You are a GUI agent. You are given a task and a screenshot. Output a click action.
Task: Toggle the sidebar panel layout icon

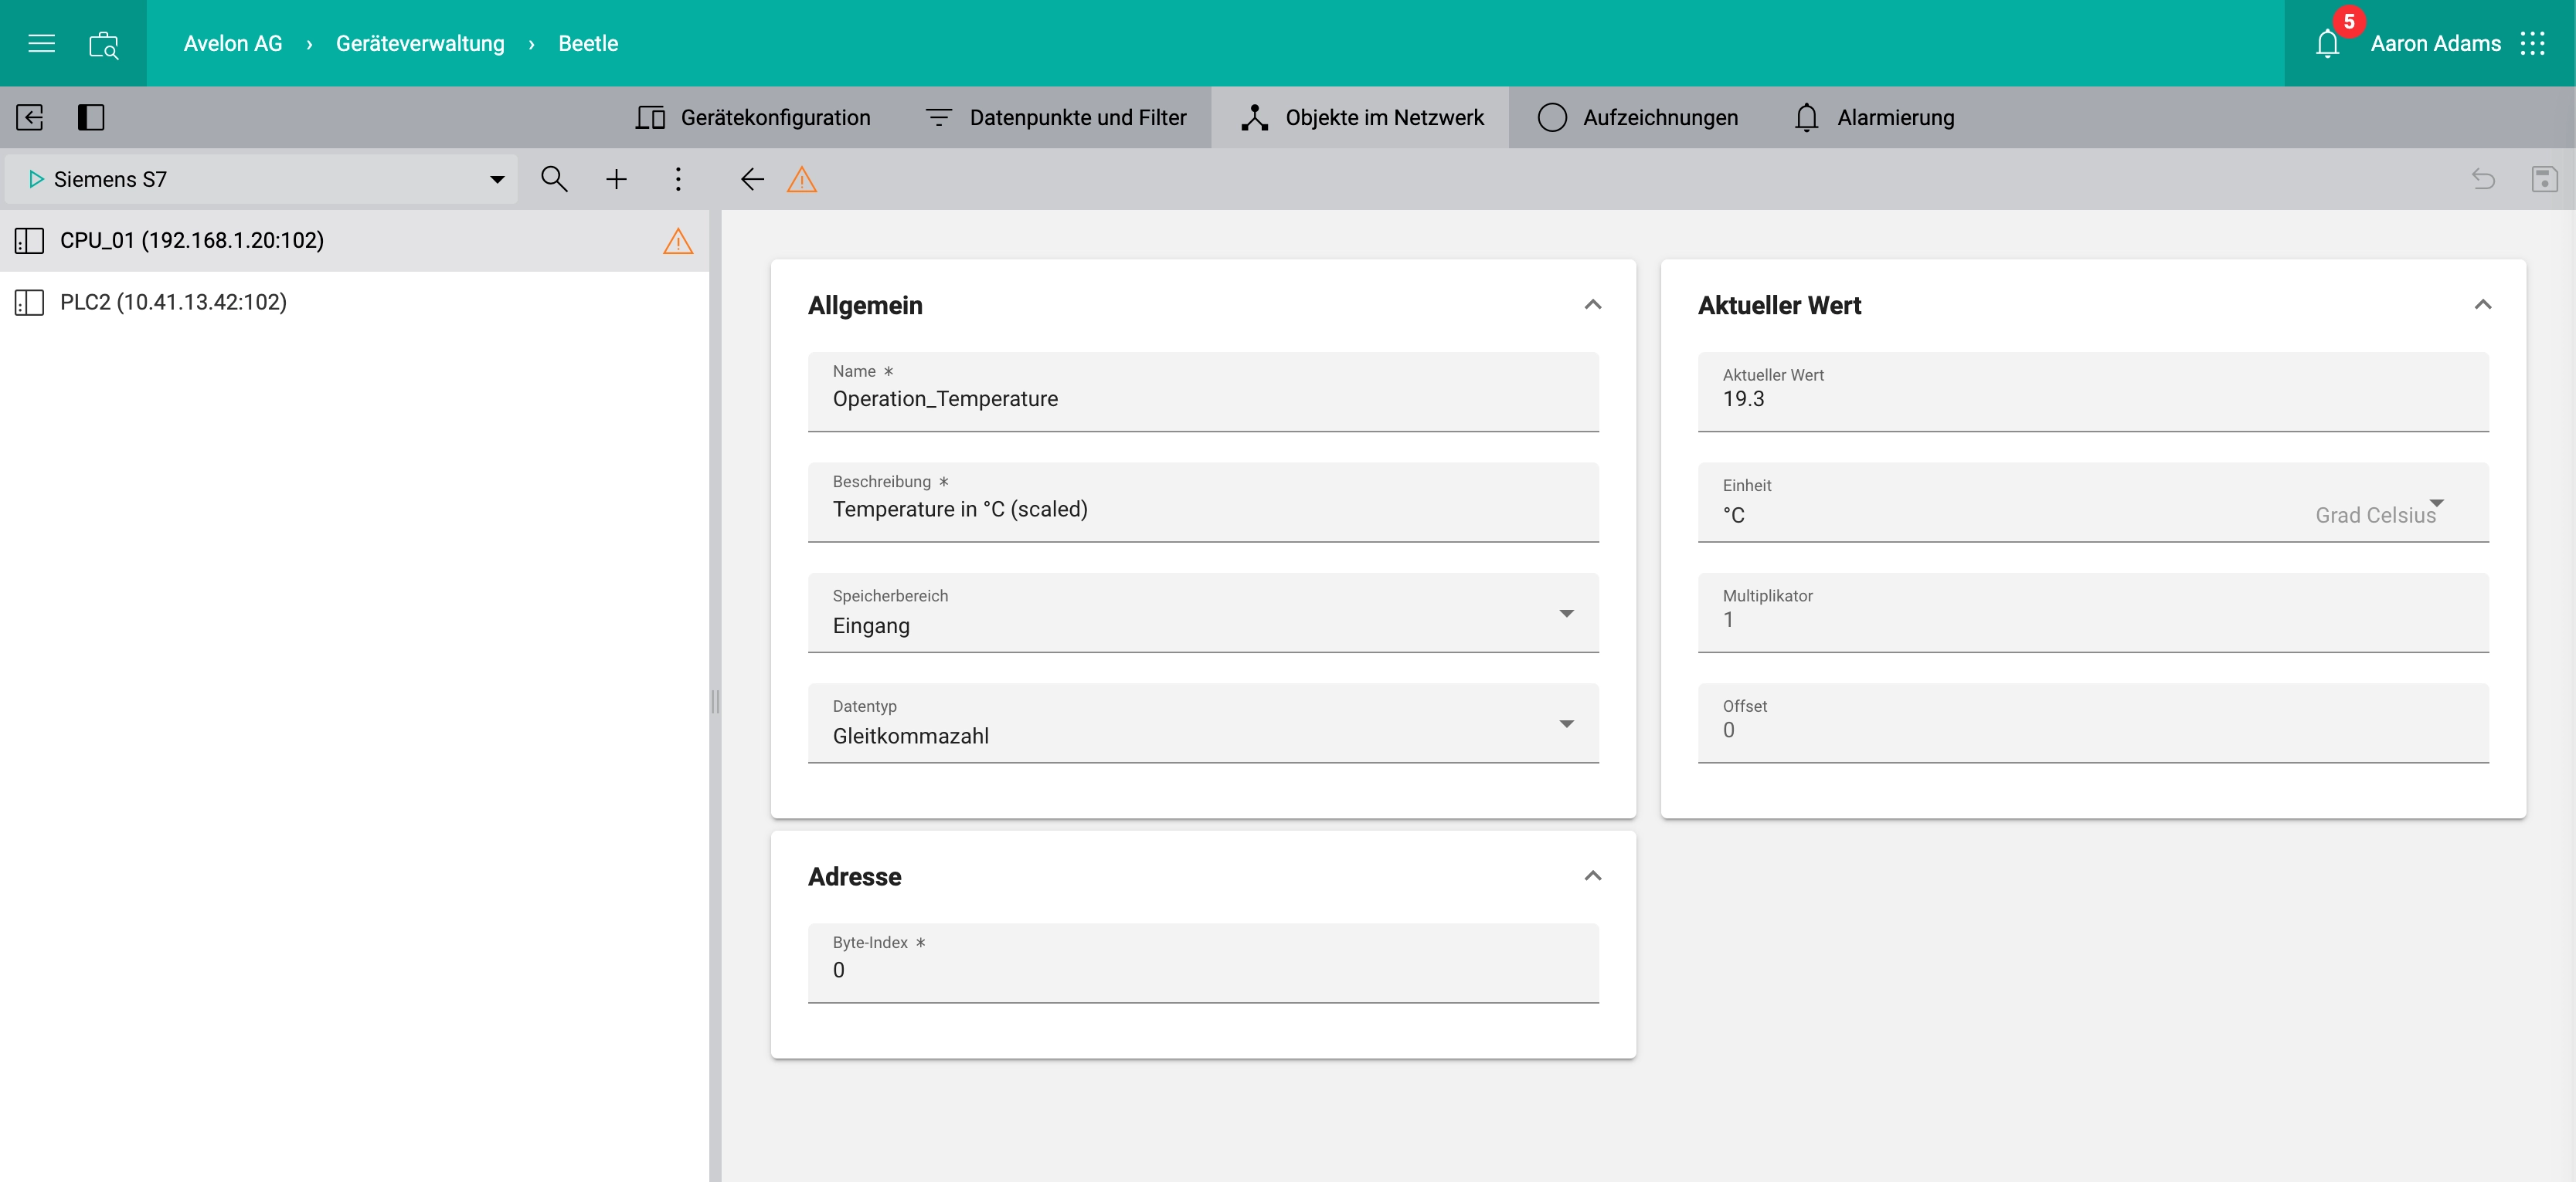click(91, 117)
